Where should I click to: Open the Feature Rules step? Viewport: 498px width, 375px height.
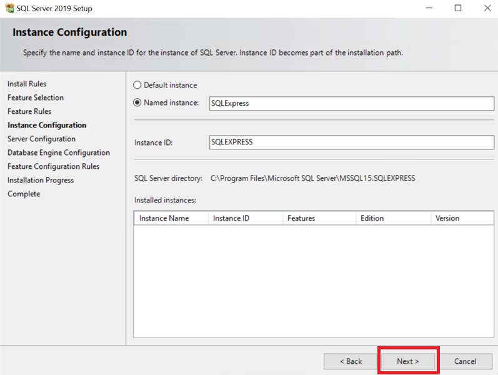(x=29, y=111)
